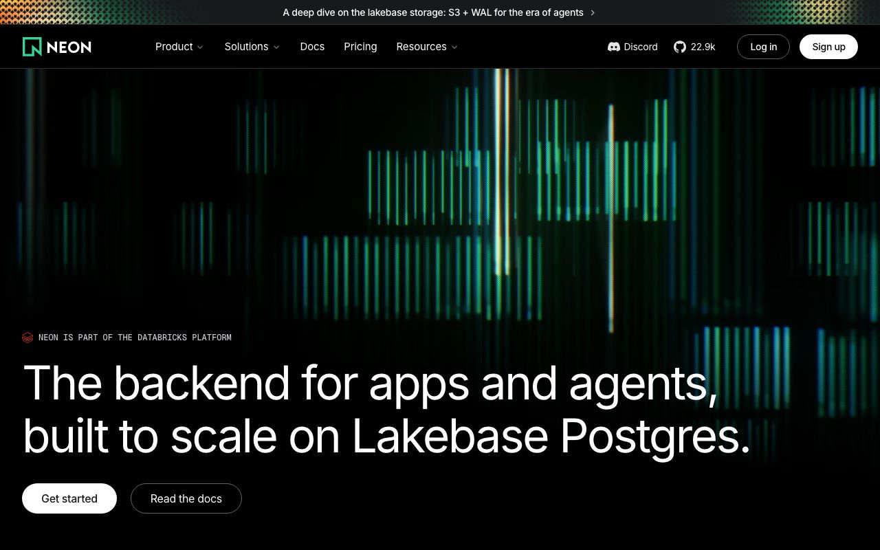The width and height of the screenshot is (880, 550).
Task: Click the NEON wordmark text
Action: click(69, 47)
